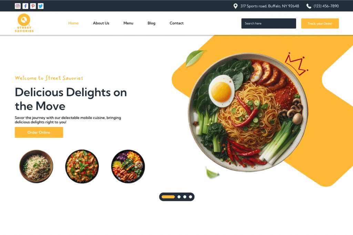Select the last carousel dot
Viewport: 353px width, 235px height.
(190, 197)
